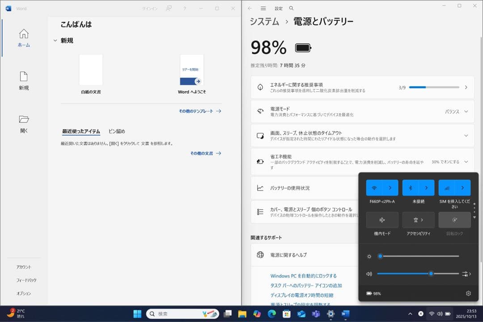
Task: Click the Settings gear icon on taskbar
Action: 331,314
